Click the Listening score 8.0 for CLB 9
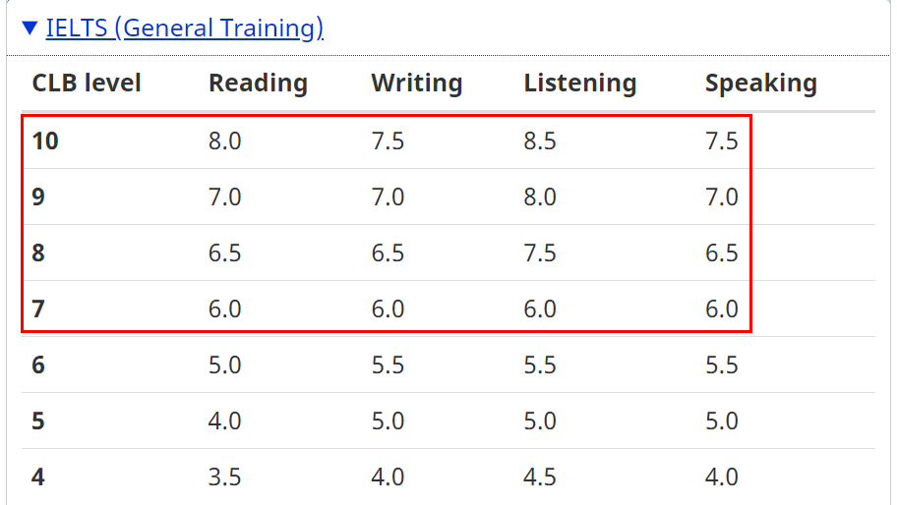The width and height of the screenshot is (897, 505). tap(540, 197)
